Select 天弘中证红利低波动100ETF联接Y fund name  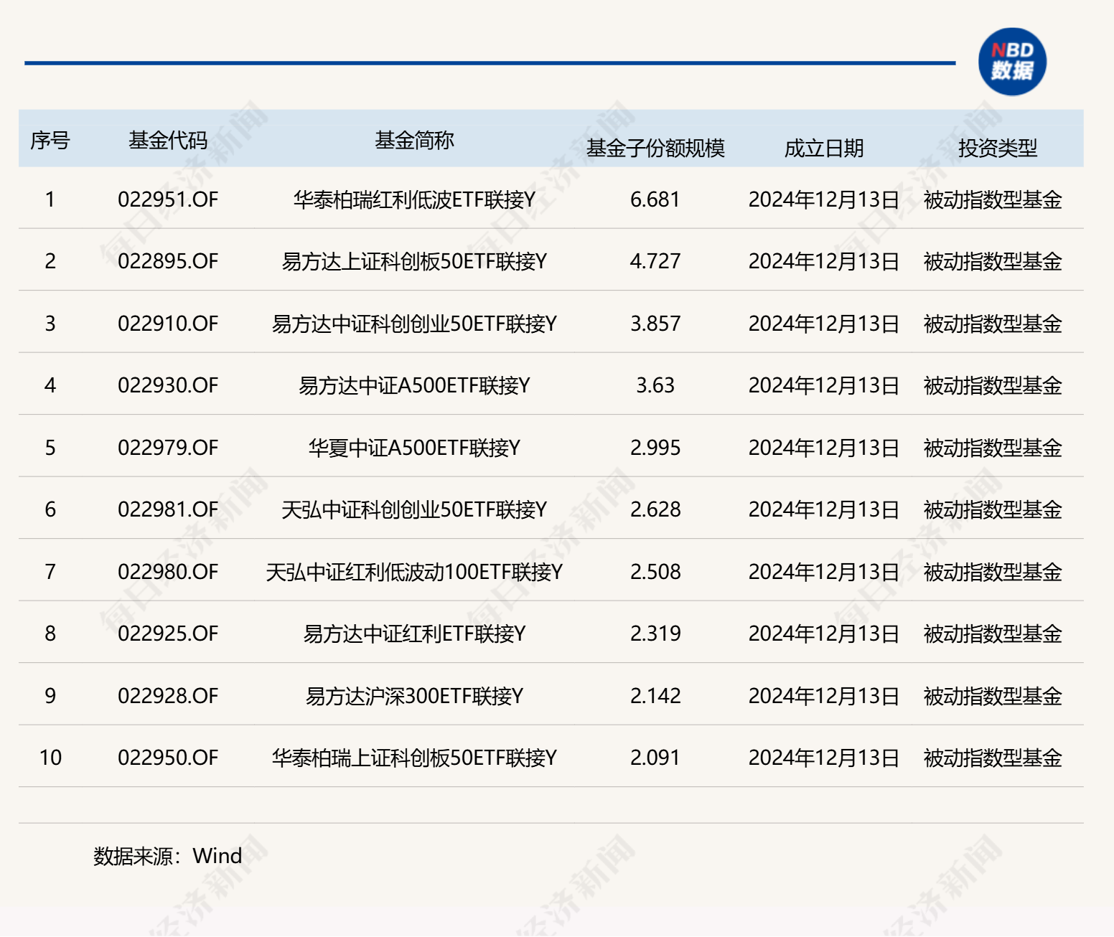(414, 572)
